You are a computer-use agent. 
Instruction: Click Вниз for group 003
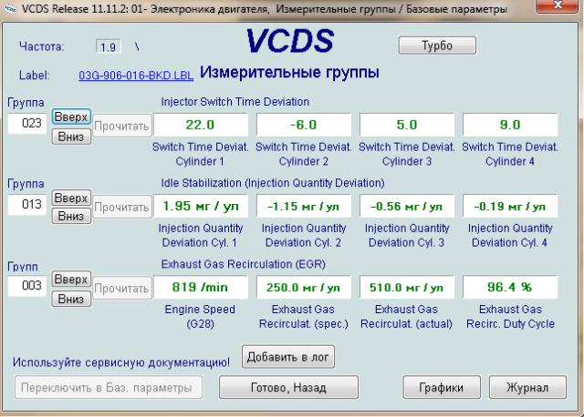(71, 298)
